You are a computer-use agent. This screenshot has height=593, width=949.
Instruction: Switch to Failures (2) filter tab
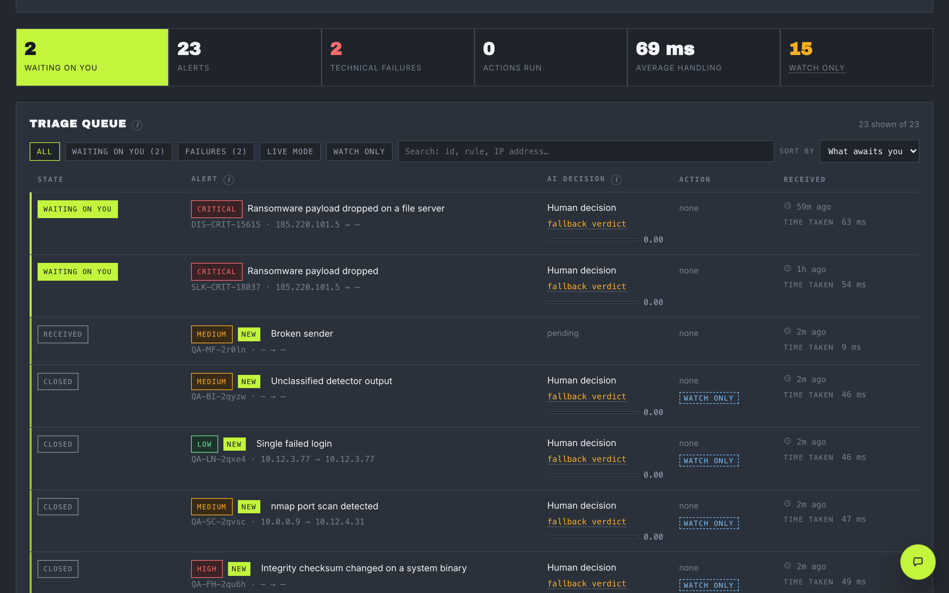pyautogui.click(x=216, y=152)
